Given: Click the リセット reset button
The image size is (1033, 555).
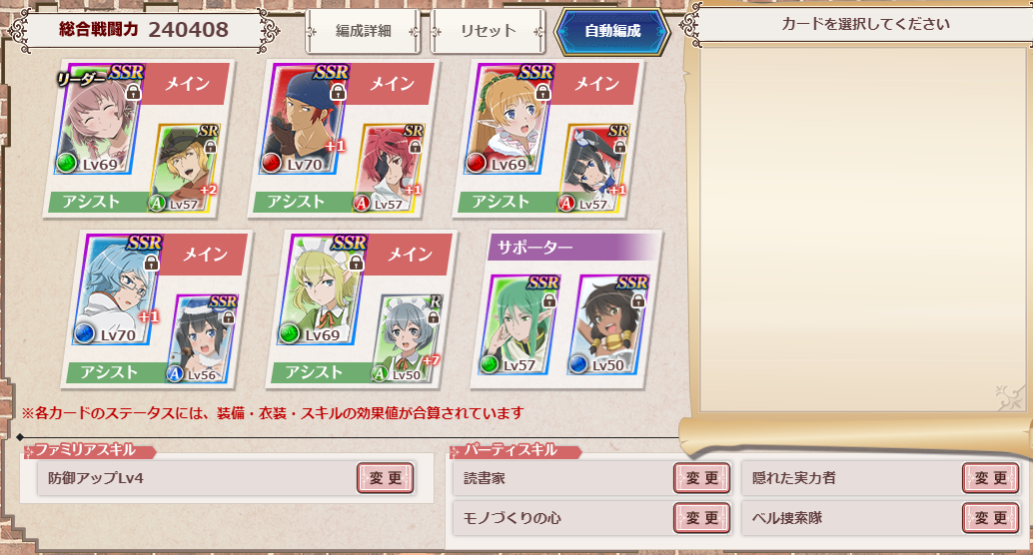Looking at the screenshot, I should pos(488,31).
